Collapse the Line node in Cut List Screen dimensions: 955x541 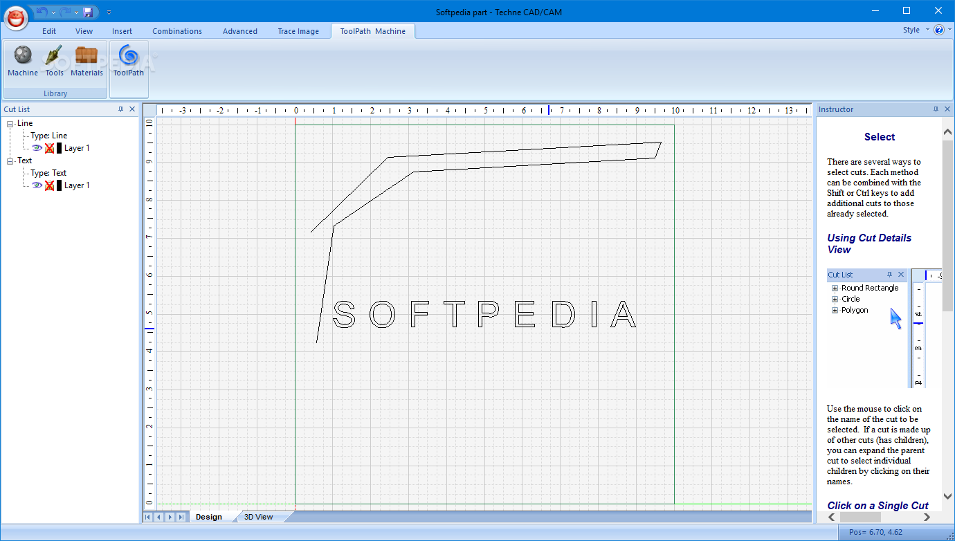(10, 124)
